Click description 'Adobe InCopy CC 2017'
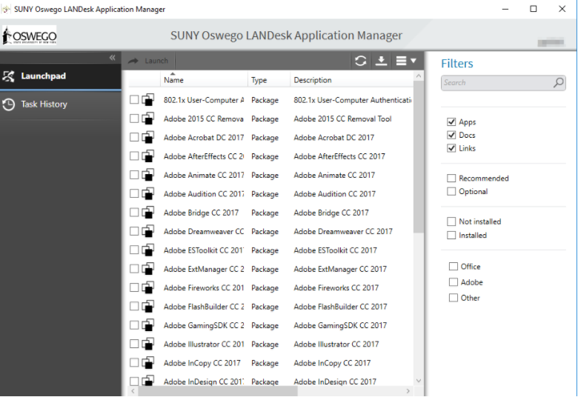Image resolution: width=578 pixels, height=397 pixels. coord(332,363)
